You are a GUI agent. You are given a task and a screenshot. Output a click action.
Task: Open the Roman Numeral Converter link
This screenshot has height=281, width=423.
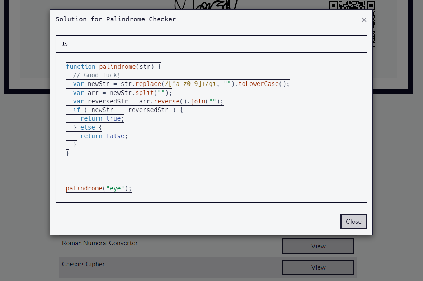tap(100, 243)
